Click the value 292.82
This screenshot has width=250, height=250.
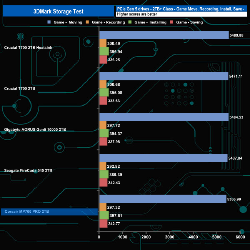pos(113,166)
